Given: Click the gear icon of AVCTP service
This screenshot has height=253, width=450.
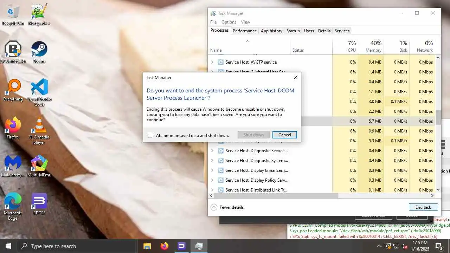Looking at the screenshot, I should coord(220,62).
